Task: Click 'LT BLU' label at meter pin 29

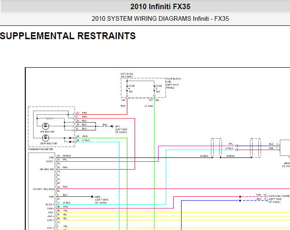Action: (x=86, y=140)
